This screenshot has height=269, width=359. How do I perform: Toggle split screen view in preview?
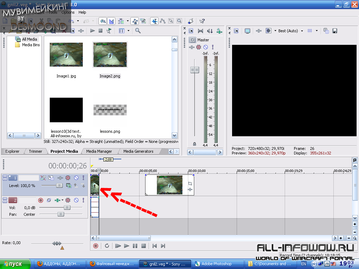(x=268, y=31)
